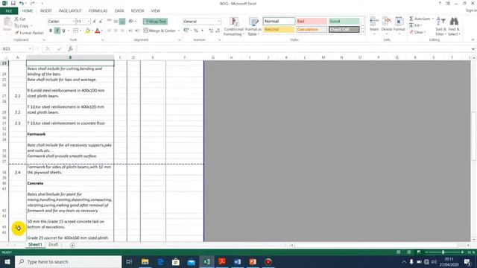
Task: Click the Delete cells button
Action: (387, 25)
